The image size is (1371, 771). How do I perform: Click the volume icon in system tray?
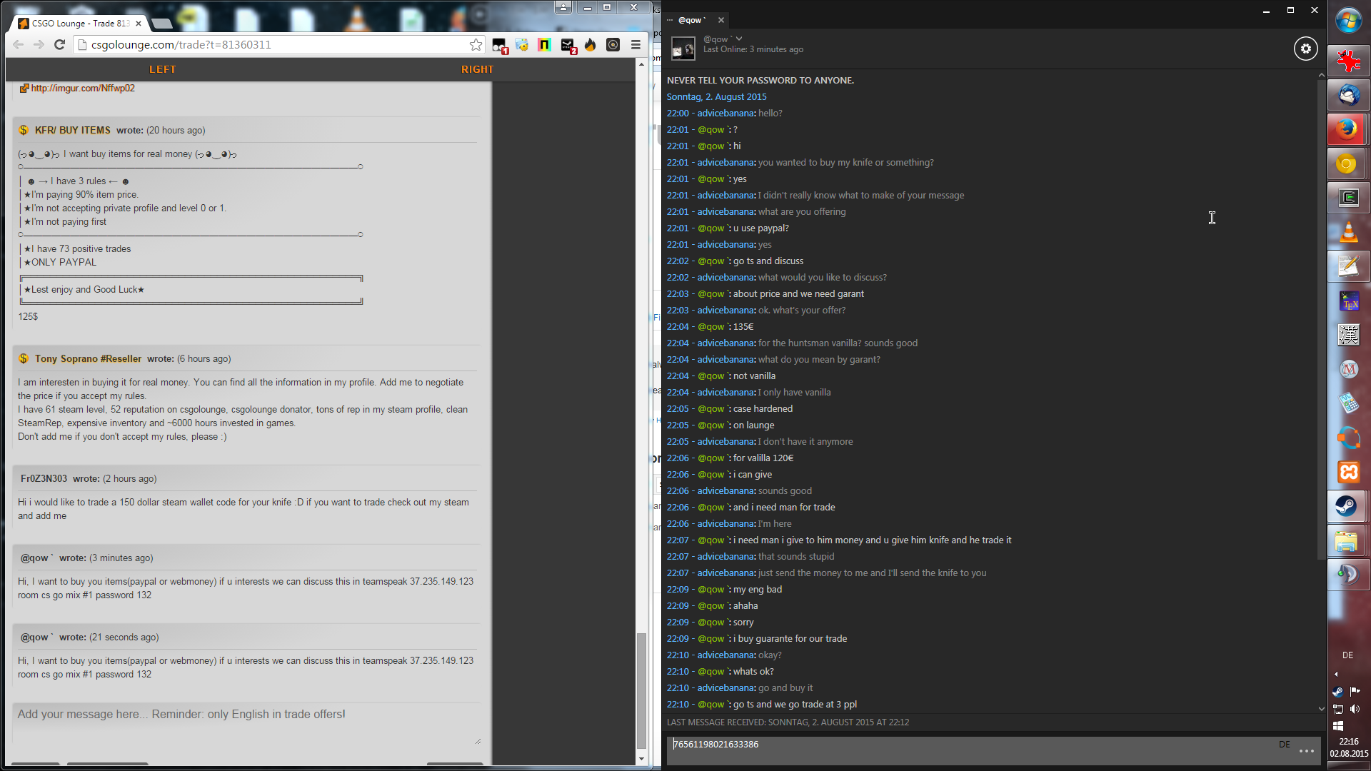(x=1355, y=709)
